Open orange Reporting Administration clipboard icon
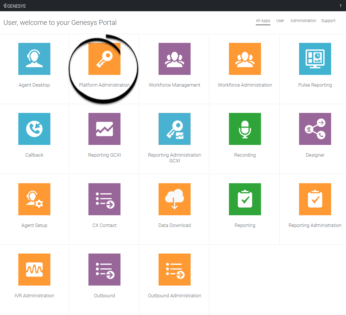The height and width of the screenshot is (315, 346). 315,199
